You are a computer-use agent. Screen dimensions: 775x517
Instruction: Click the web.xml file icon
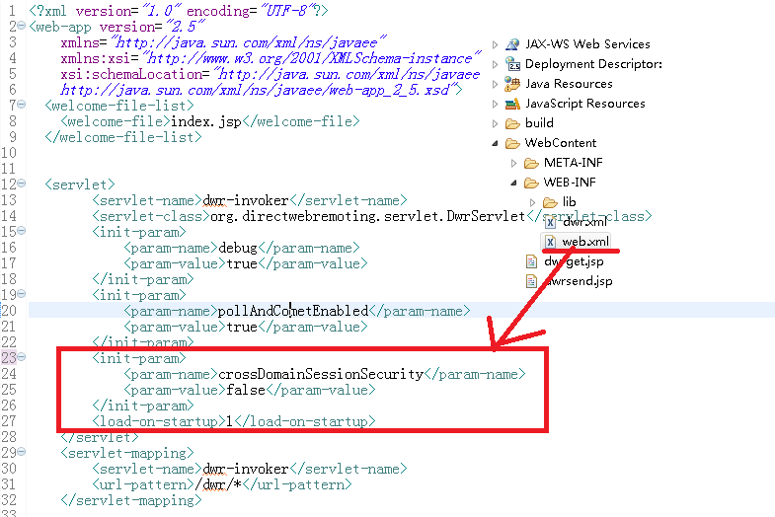click(550, 242)
